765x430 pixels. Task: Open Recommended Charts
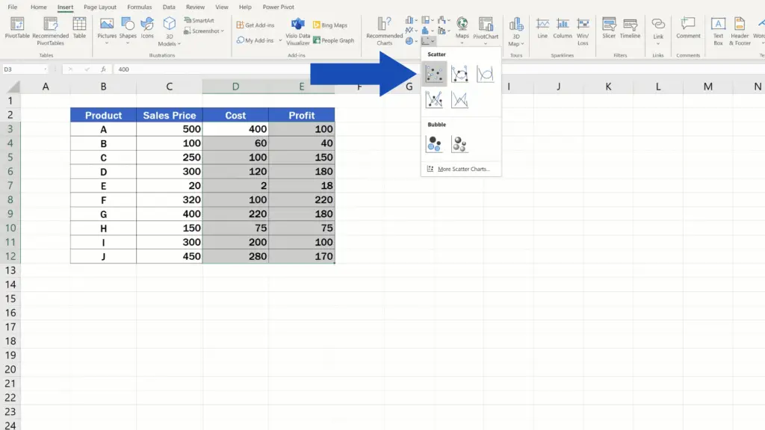point(384,31)
